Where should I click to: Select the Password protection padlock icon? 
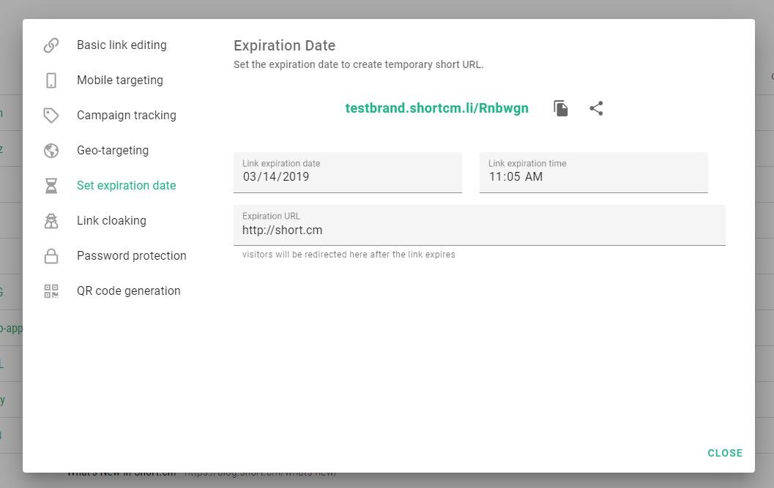point(51,255)
